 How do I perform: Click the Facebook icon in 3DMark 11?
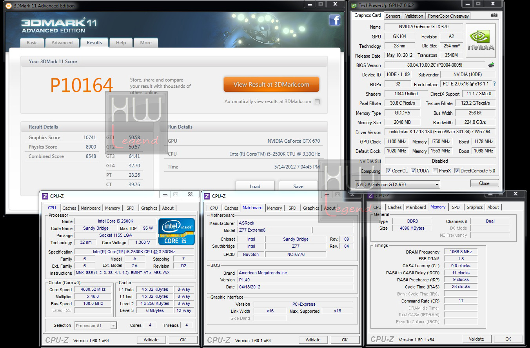click(334, 20)
